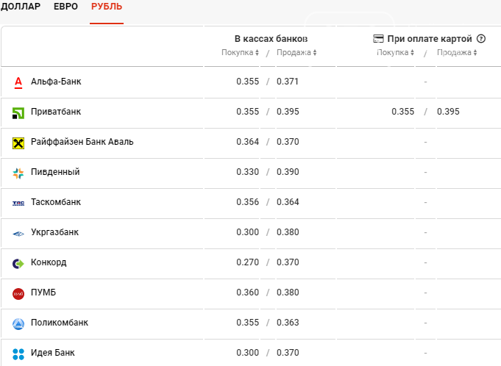
Task: Switch to the ЕВРО tab
Action: pos(65,7)
